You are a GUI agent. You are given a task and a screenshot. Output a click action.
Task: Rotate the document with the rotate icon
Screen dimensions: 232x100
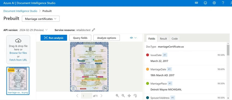135,96
